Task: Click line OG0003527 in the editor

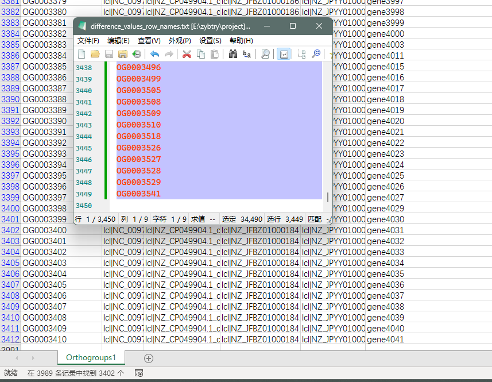Action: (x=139, y=159)
